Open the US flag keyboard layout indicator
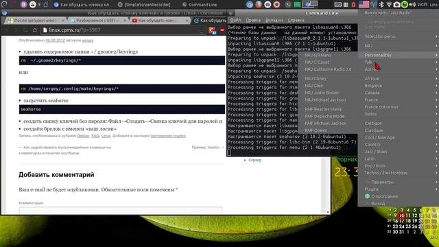 364,4
